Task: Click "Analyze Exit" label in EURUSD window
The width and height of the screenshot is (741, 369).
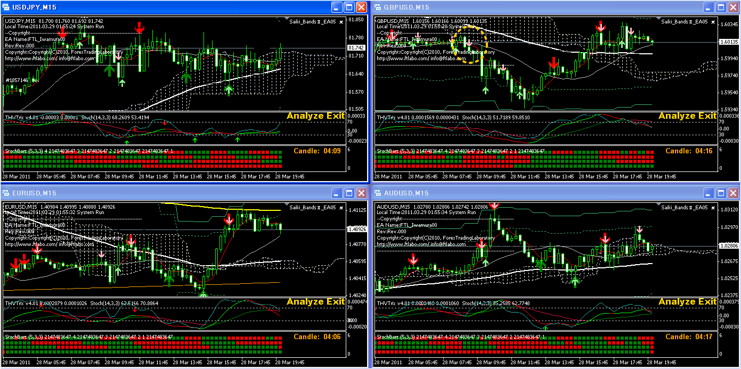Action: [x=315, y=302]
